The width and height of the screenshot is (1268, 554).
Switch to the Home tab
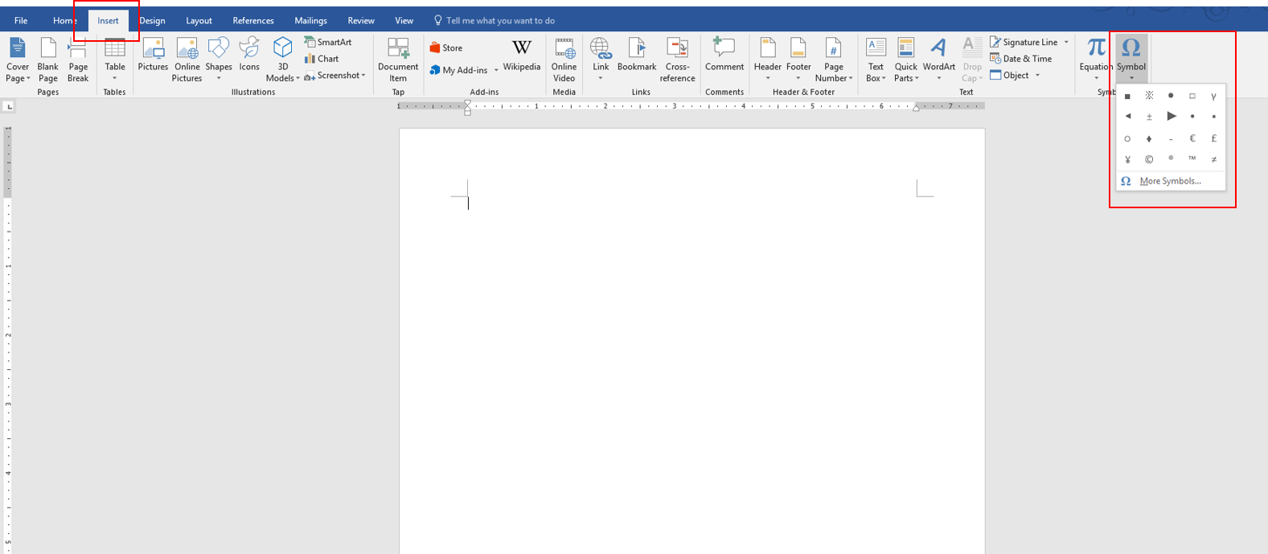click(x=65, y=21)
